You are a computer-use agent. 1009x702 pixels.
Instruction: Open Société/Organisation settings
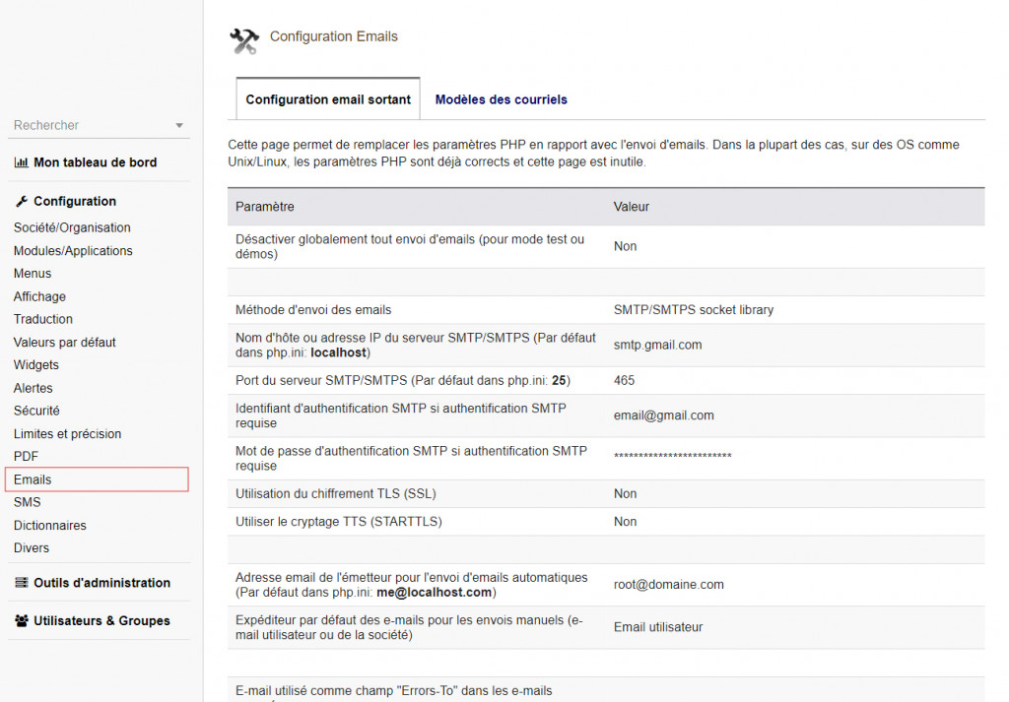[x=72, y=227]
